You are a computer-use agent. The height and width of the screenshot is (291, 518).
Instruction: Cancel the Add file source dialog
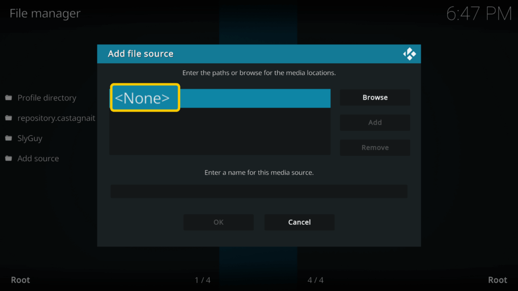(299, 222)
